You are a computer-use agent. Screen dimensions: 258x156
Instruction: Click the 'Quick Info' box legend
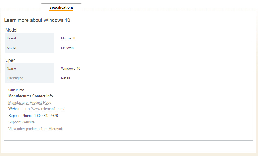(x=16, y=90)
